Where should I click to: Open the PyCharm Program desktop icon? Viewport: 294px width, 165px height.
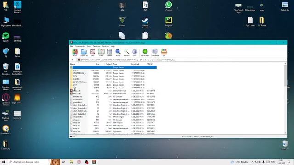click(x=169, y=22)
